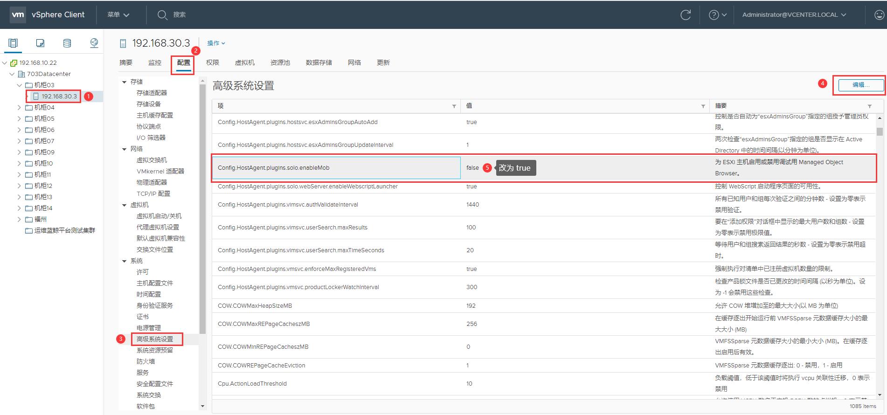Filter the 摘要 column using funnel icon
Image resolution: width=887 pixels, height=415 pixels.
coord(869,106)
